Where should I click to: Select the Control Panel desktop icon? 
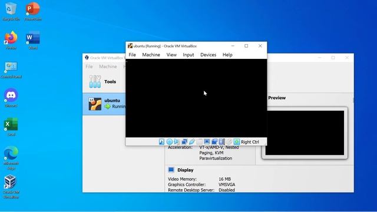click(x=11, y=69)
